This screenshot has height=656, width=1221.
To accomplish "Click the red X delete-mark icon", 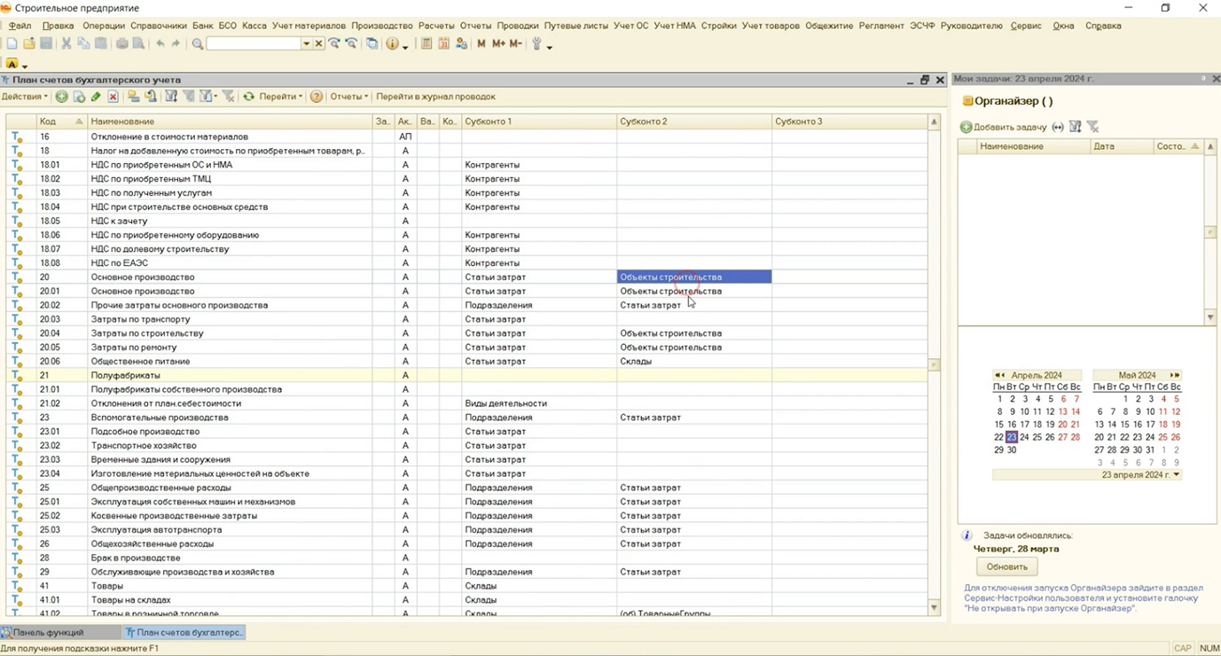I will click(x=113, y=97).
